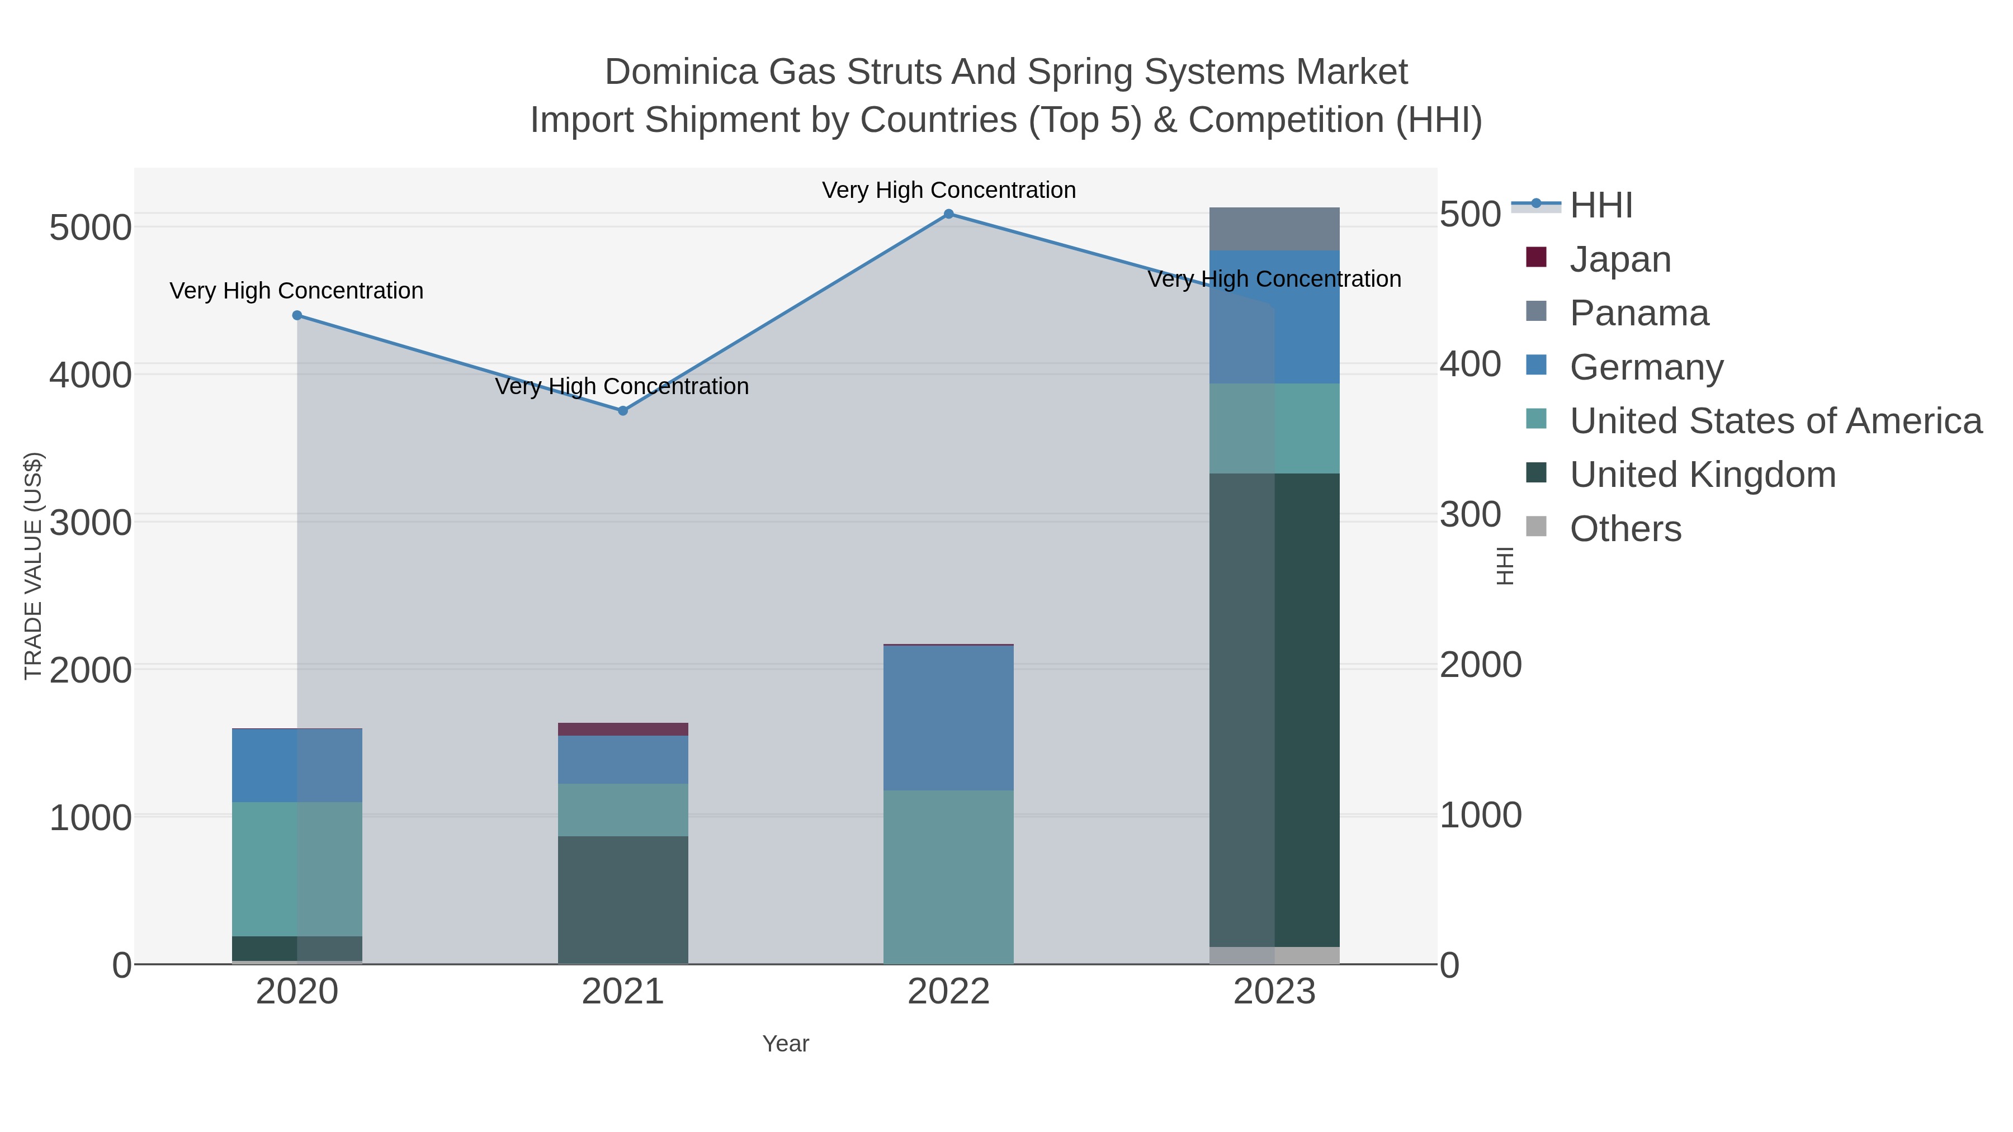This screenshot has height=1132, width=2013.
Task: Click the chart title 'Dominica Gas Struts' line
Action: point(1007,72)
